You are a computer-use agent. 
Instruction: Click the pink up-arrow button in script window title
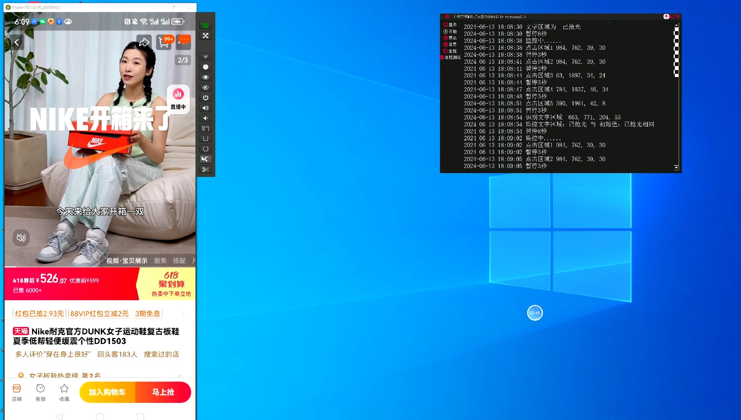tap(666, 17)
